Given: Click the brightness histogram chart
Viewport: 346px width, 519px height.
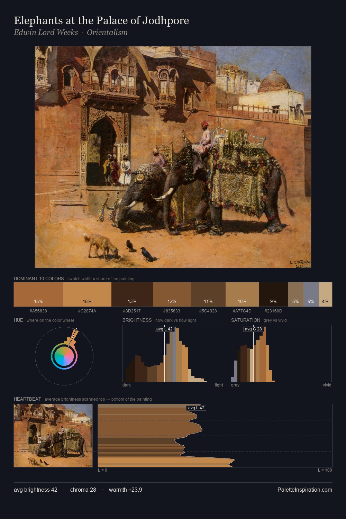Looking at the screenshot, I should (173, 354).
